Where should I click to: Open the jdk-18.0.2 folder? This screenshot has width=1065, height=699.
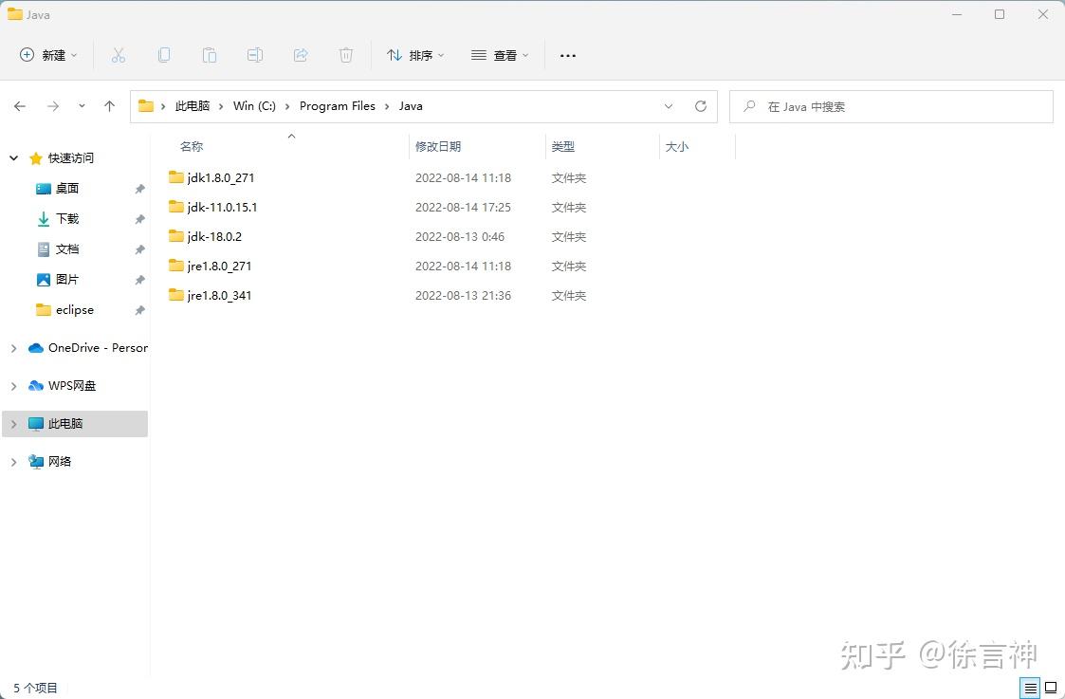point(215,236)
